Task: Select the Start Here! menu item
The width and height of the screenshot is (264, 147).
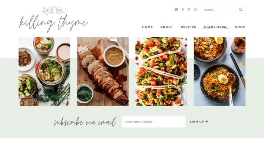Action: pyautogui.click(x=216, y=27)
